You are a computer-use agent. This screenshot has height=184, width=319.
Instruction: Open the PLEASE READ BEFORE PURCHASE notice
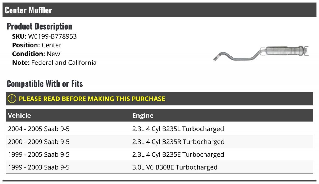[x=92, y=99]
